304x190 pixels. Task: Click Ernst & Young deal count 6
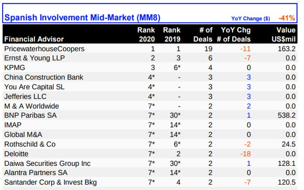pos(210,58)
